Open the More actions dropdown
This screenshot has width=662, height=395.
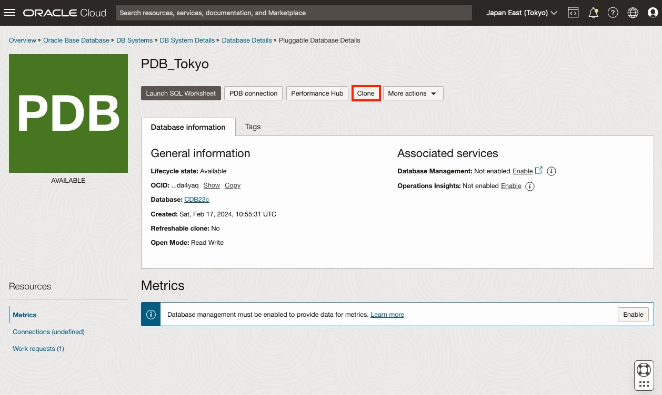pyautogui.click(x=413, y=93)
